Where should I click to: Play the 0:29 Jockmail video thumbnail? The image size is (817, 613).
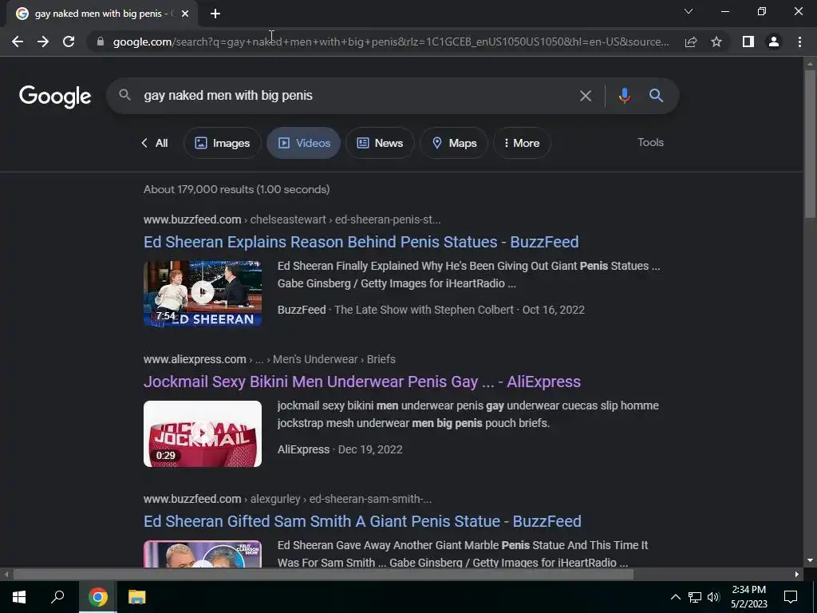click(x=203, y=433)
